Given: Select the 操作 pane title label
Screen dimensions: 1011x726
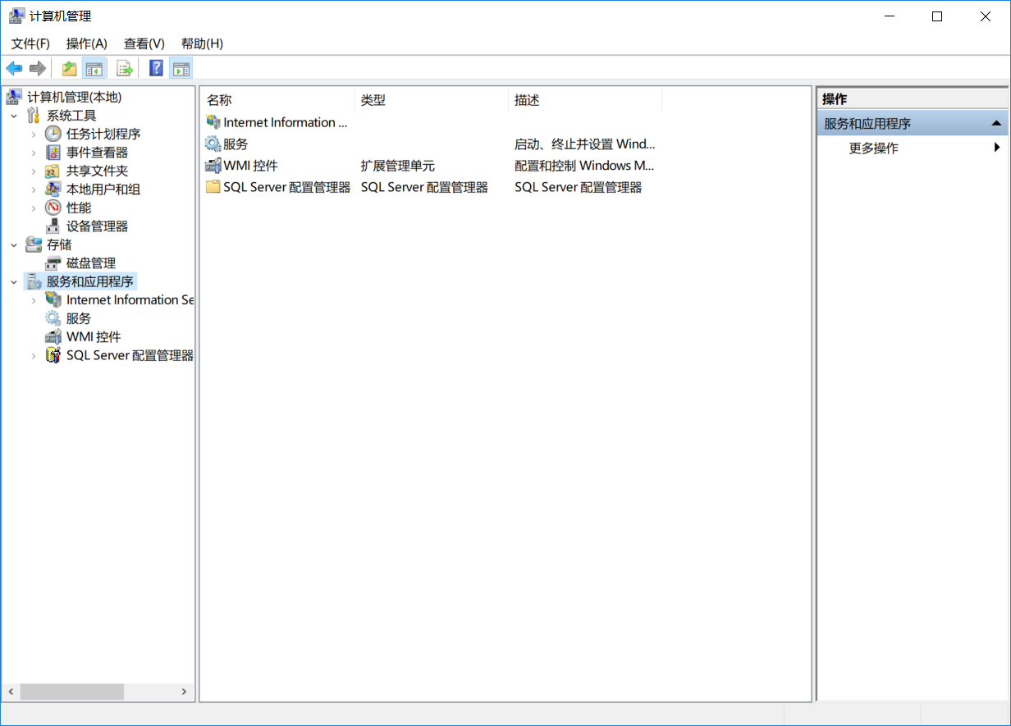Looking at the screenshot, I should [x=835, y=99].
